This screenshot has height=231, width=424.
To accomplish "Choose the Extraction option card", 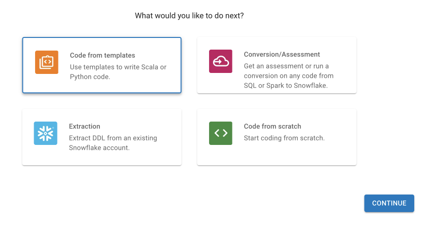I will point(102,137).
